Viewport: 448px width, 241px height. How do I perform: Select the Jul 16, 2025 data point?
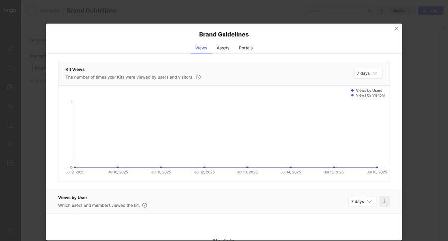coord(377,167)
